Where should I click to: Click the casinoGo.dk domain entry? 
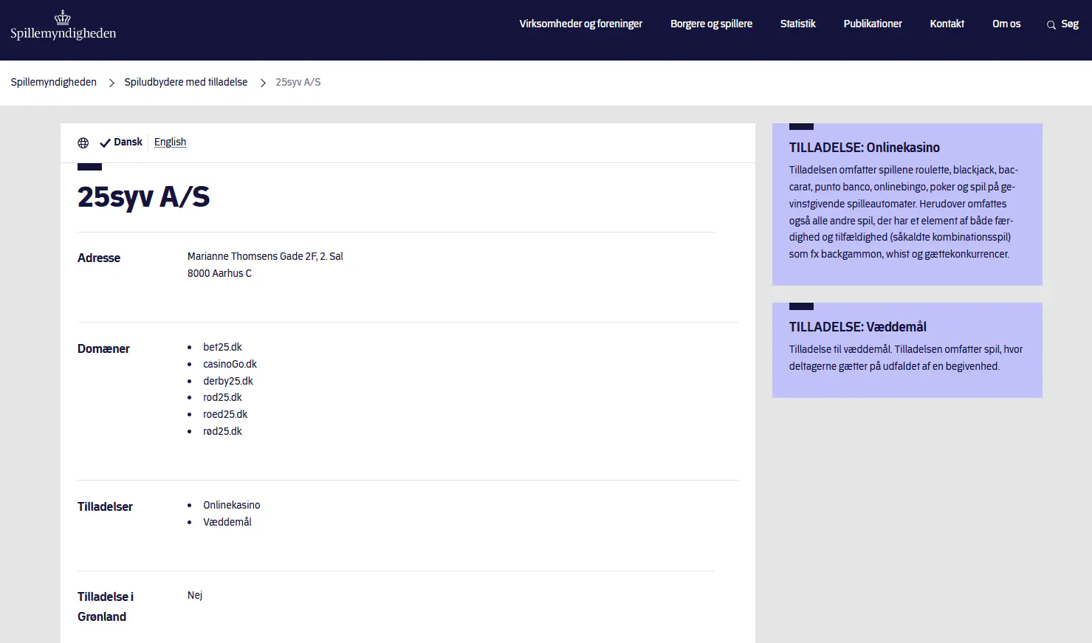230,364
